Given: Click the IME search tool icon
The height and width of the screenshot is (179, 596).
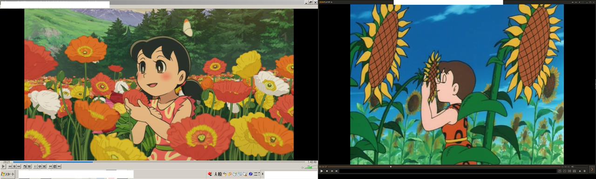Looking at the screenshot, I should [x=239, y=174].
